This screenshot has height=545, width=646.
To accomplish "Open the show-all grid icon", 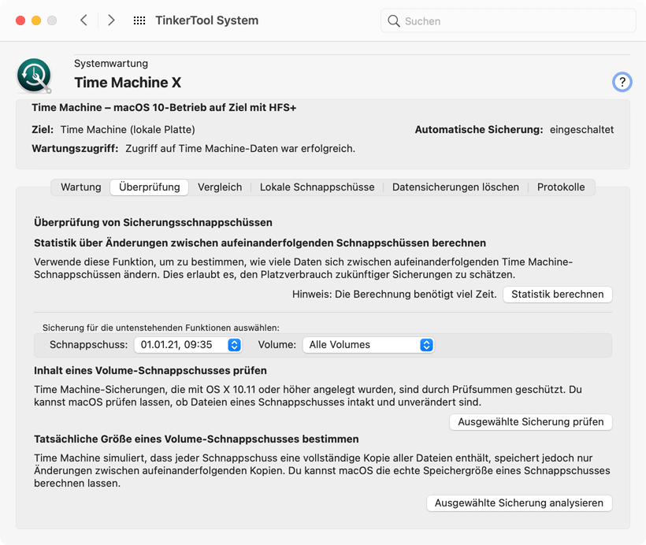I will [139, 20].
